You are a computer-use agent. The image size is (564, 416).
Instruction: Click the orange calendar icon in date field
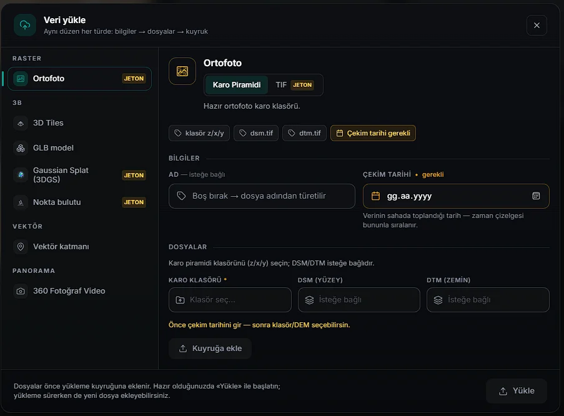pyautogui.click(x=375, y=196)
